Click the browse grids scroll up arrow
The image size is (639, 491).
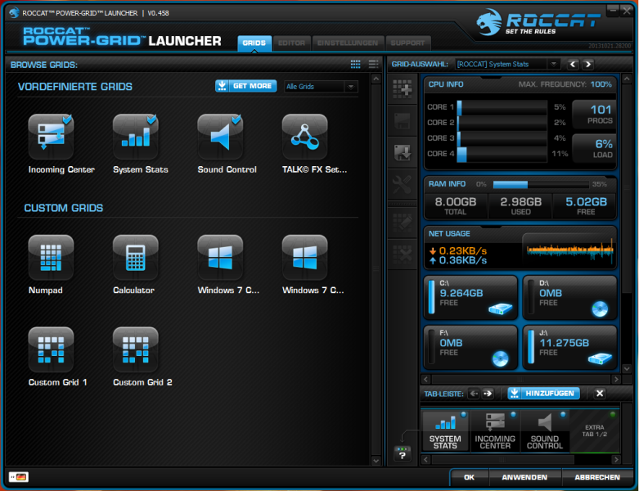tap(376, 79)
